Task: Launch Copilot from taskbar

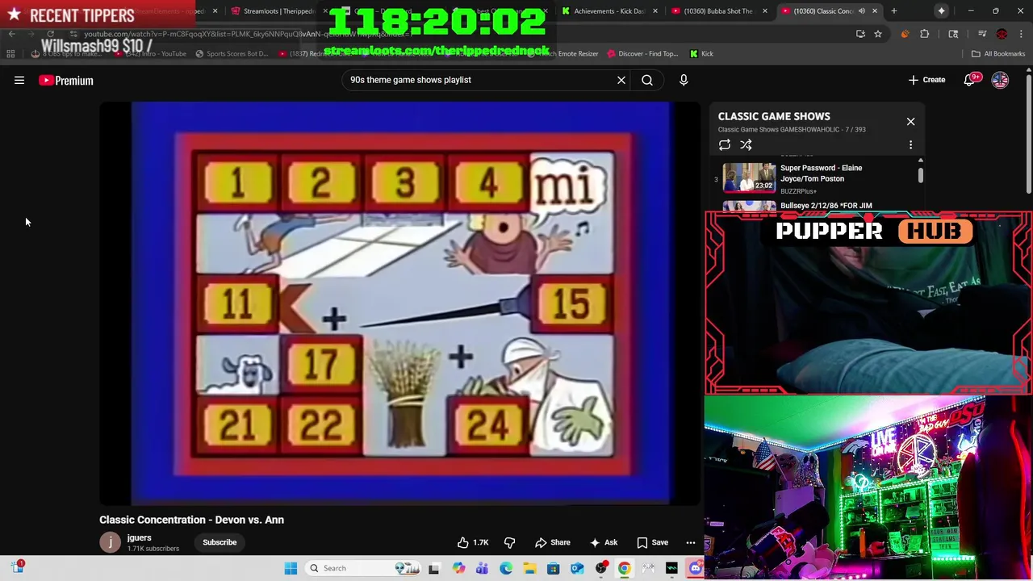Action: coord(458,568)
